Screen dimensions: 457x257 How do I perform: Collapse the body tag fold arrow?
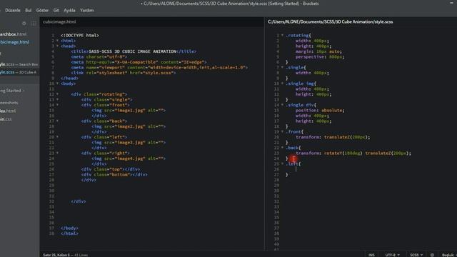point(57,84)
